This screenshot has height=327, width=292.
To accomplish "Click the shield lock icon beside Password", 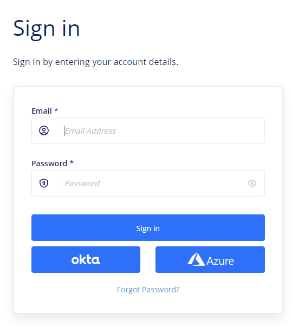I will click(x=44, y=184).
